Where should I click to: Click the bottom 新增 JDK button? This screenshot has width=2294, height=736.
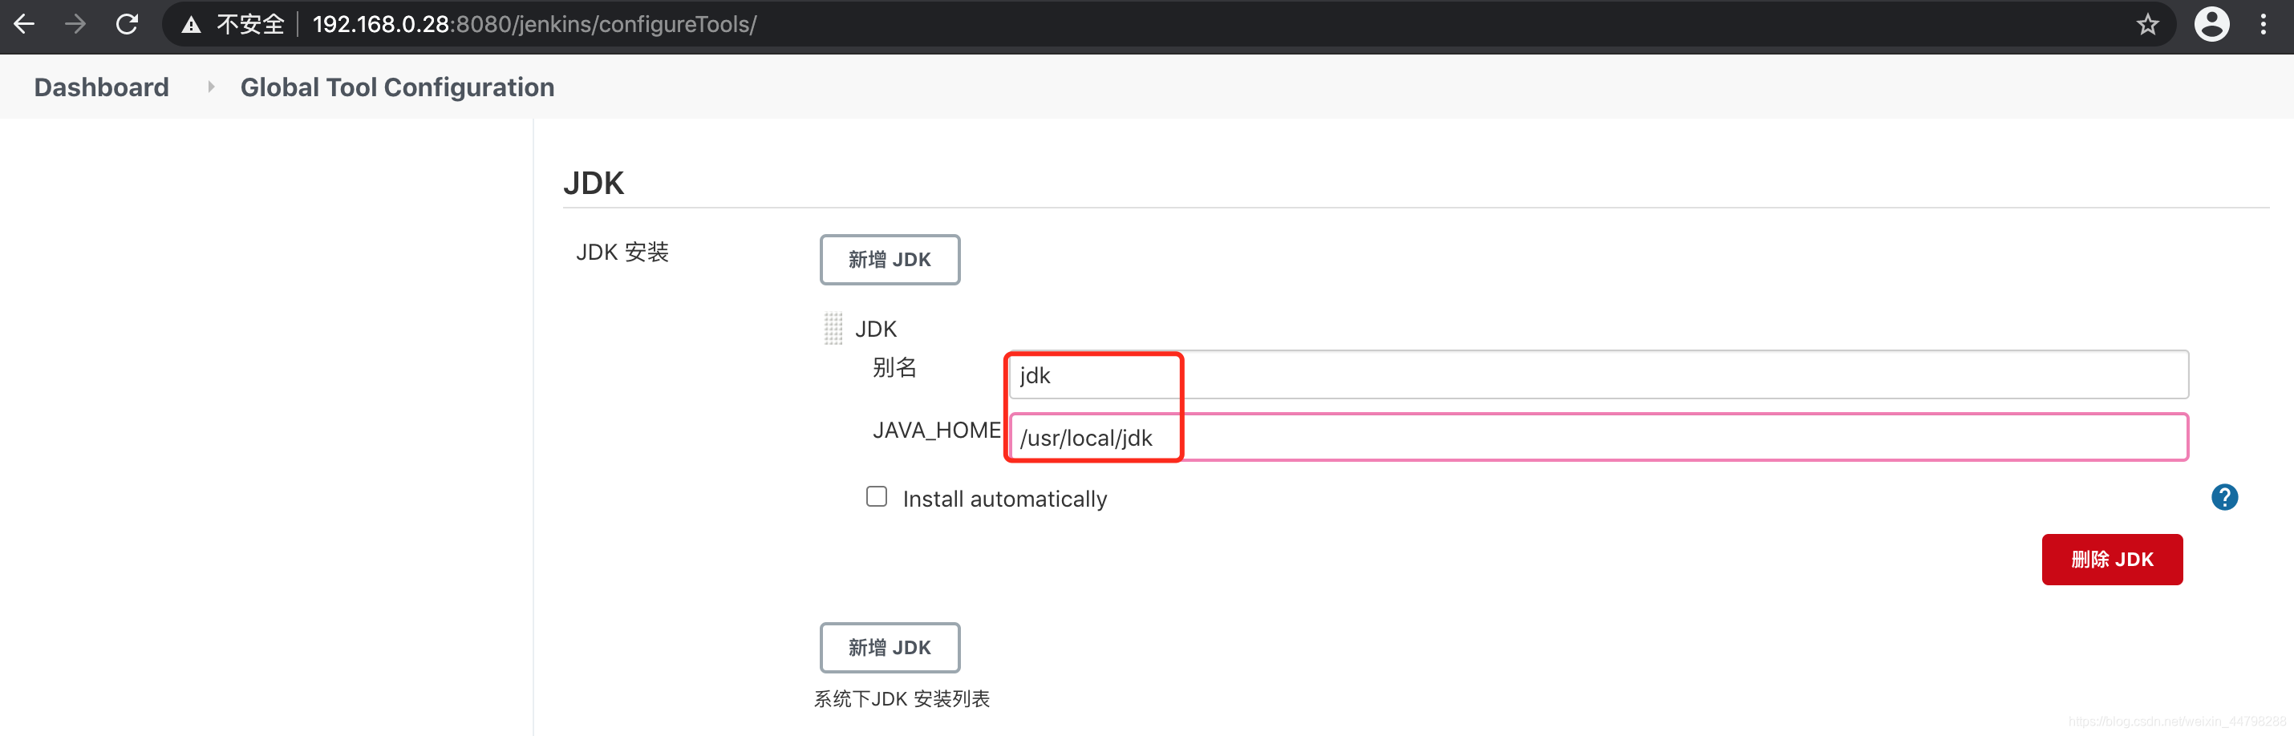pos(889,648)
